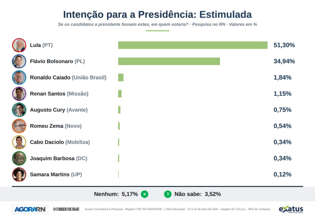Screen dimensions: 315x216
Task: Click the AGORA RN logo
Action: coord(30,209)
